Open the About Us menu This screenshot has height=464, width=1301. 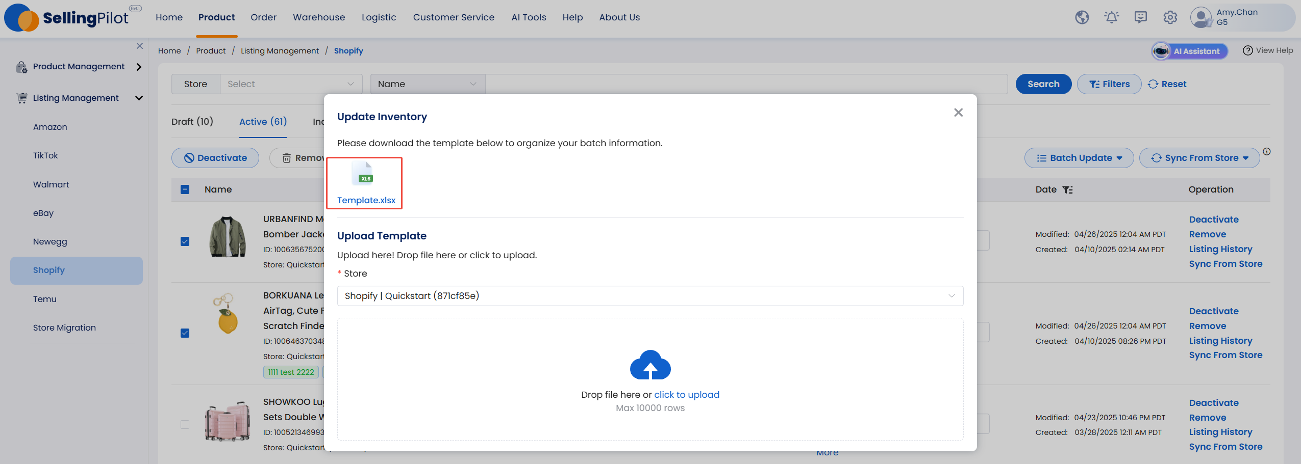[619, 17]
